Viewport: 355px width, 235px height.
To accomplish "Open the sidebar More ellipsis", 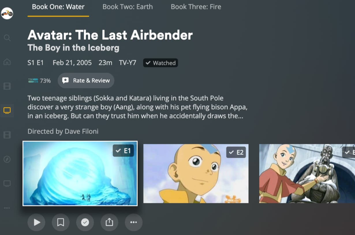I will tap(7, 208).
